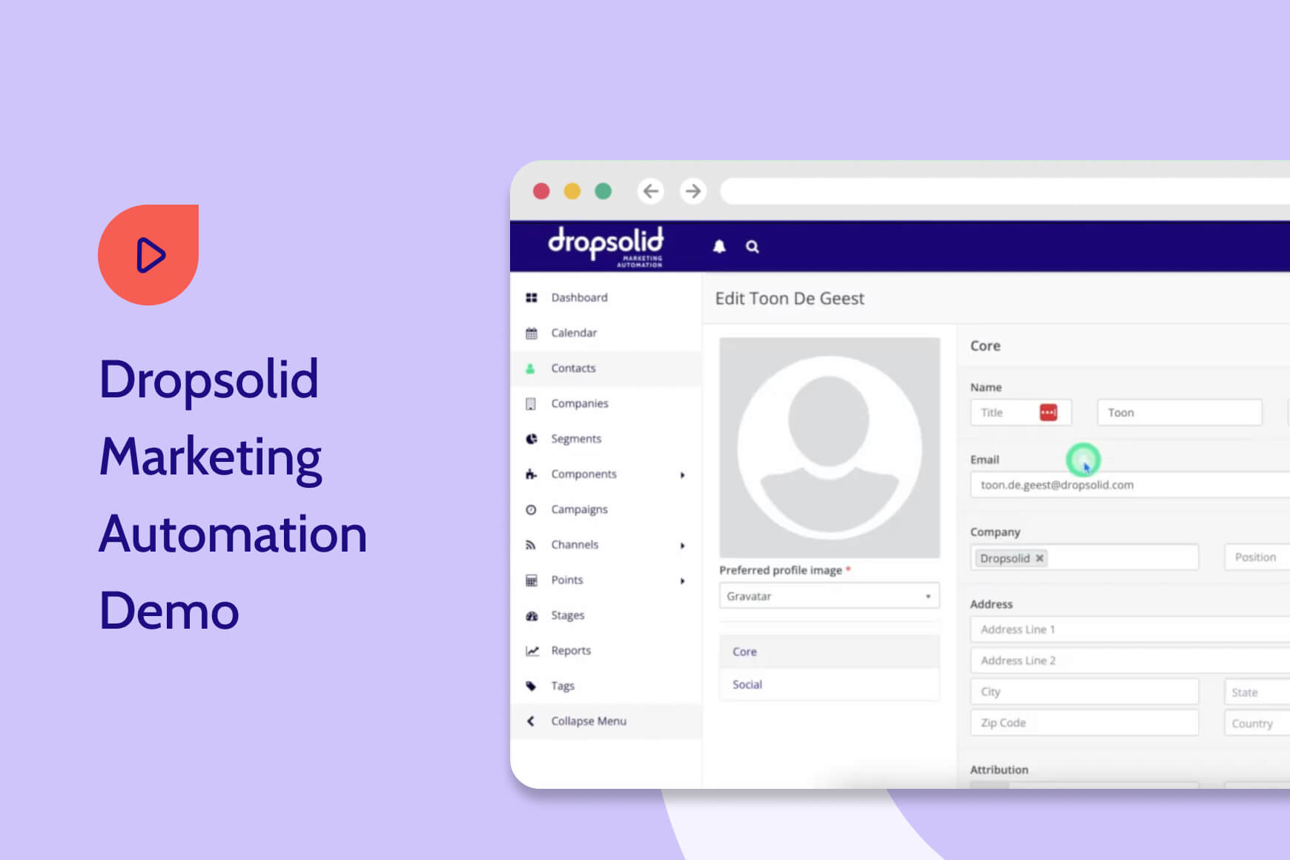Click the Points calculator icon
This screenshot has height=860, width=1290.
click(531, 580)
